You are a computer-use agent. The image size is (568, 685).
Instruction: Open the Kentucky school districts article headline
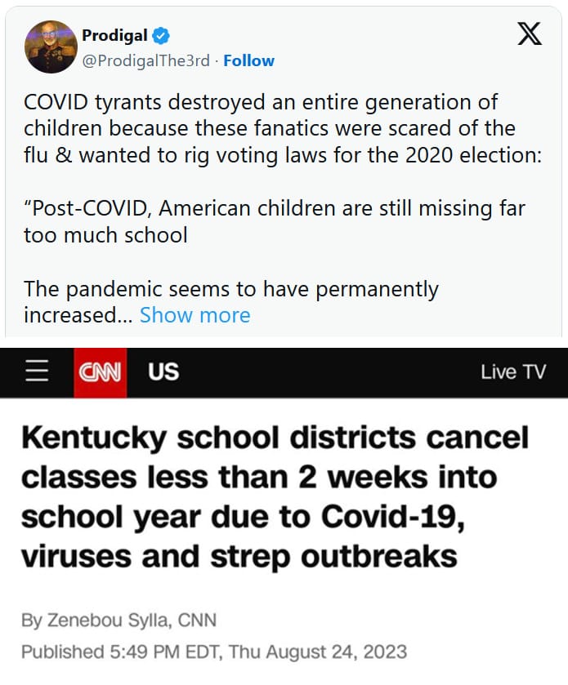[x=275, y=496]
